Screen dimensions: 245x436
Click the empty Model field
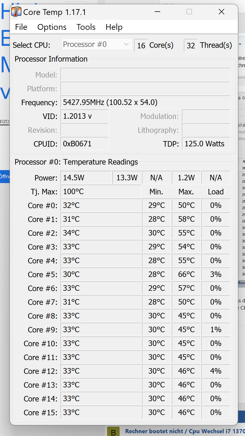click(x=145, y=75)
